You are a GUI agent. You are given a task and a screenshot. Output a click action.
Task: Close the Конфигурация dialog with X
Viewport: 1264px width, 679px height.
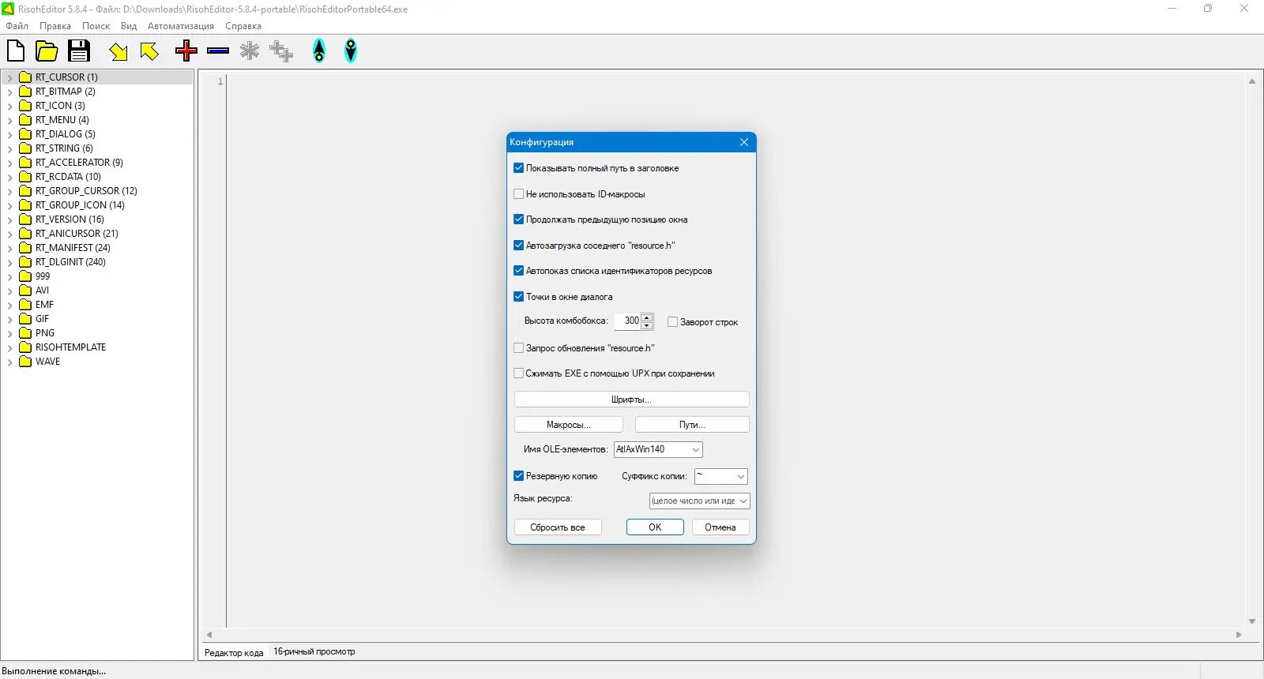tap(744, 142)
